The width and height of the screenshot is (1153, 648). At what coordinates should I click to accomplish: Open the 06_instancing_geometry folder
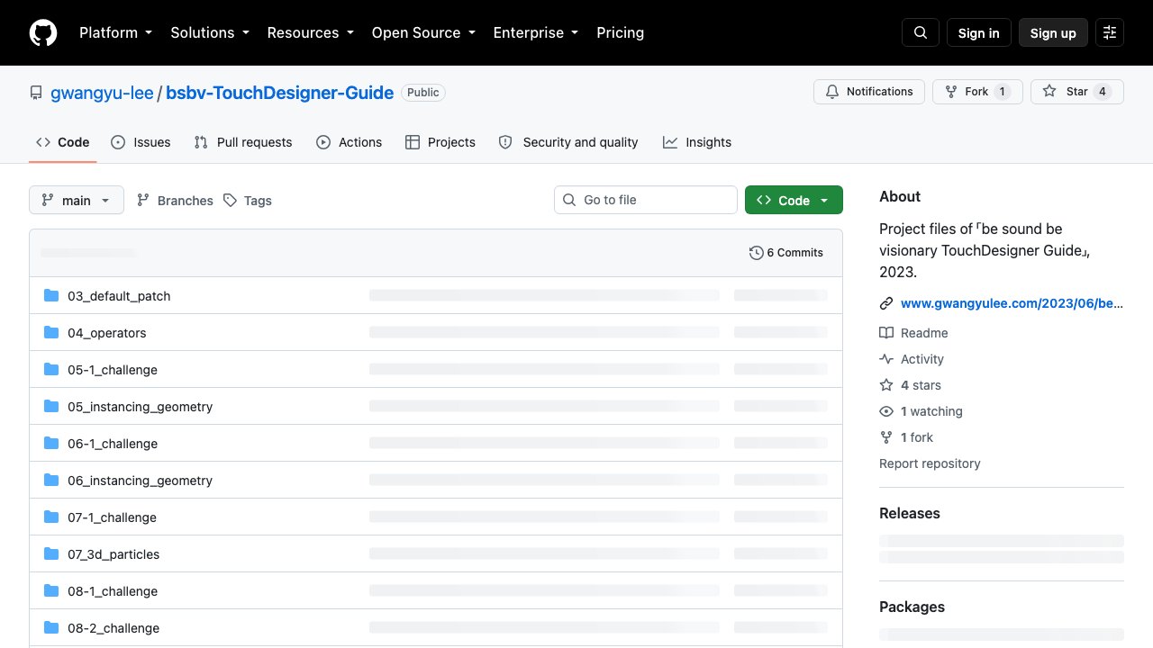click(x=141, y=481)
